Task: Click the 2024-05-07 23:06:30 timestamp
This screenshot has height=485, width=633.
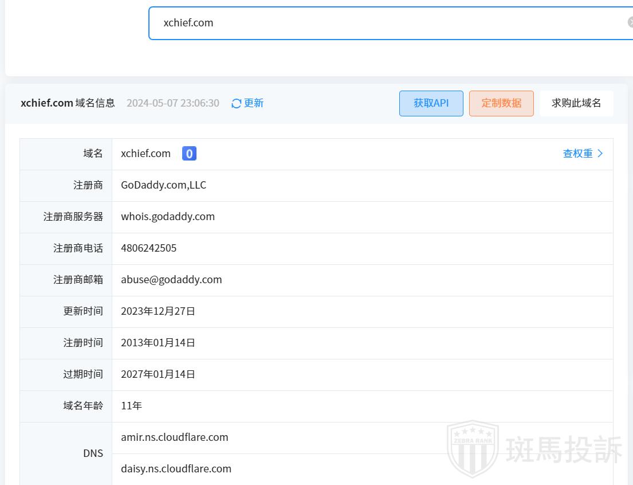Action: click(172, 103)
